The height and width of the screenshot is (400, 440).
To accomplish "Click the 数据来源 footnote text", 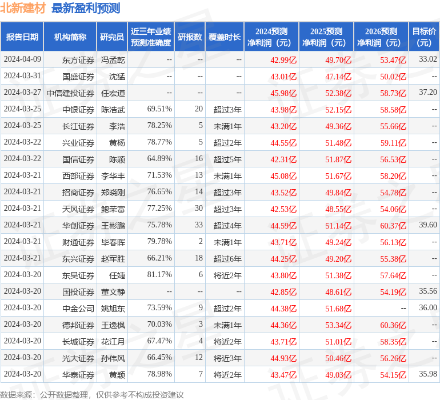I will (92, 395).
